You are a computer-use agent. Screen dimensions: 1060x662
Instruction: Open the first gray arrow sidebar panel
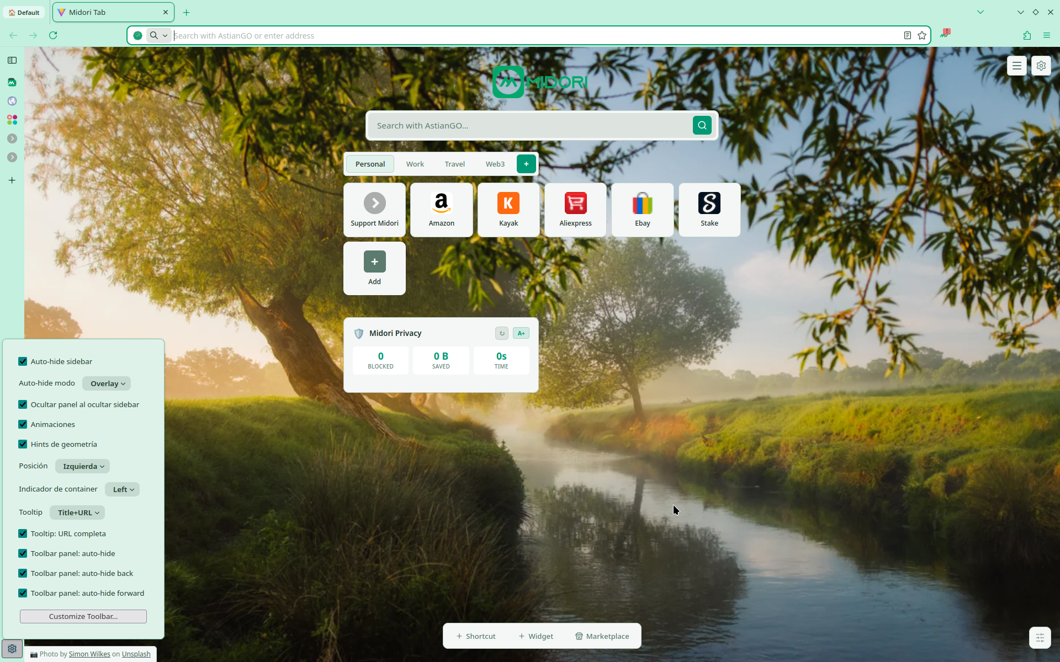12,138
